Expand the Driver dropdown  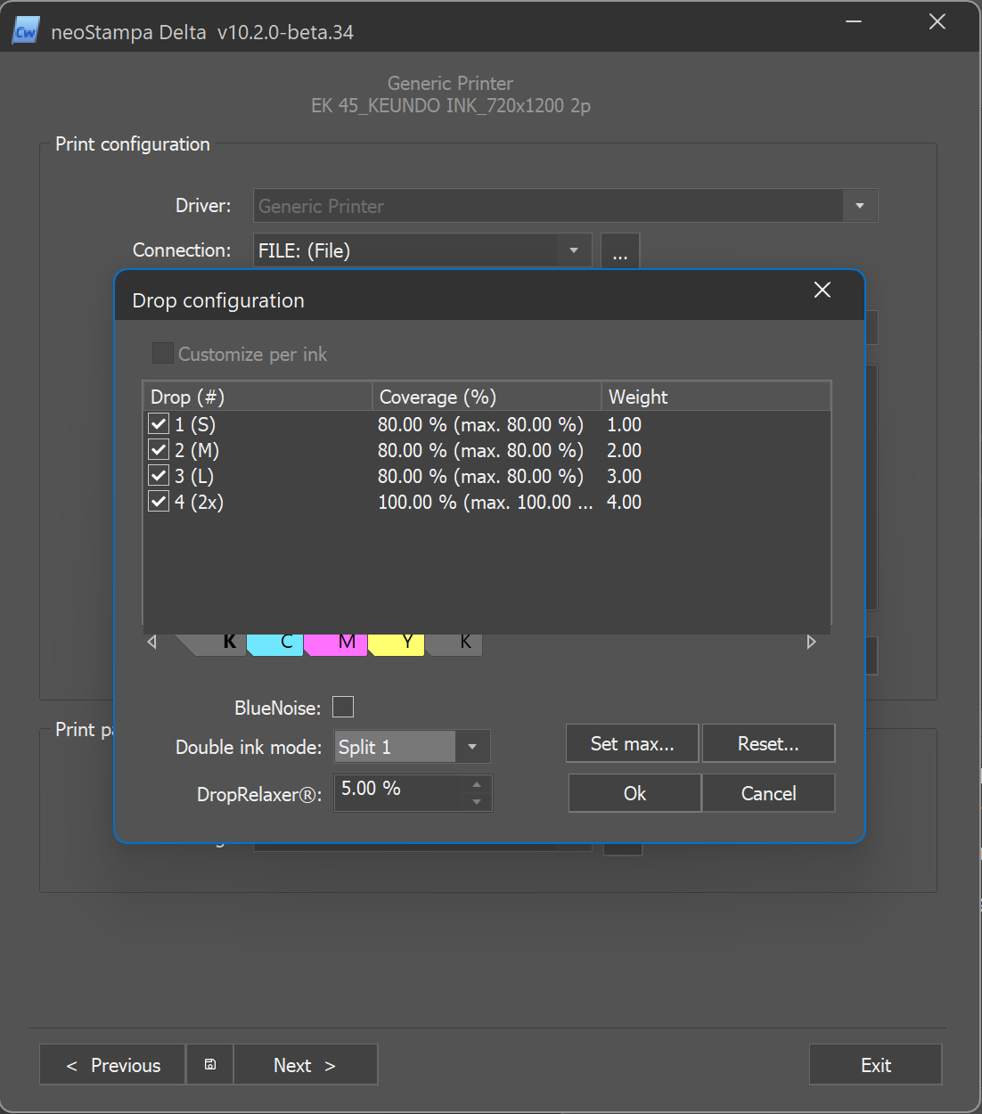(860, 206)
